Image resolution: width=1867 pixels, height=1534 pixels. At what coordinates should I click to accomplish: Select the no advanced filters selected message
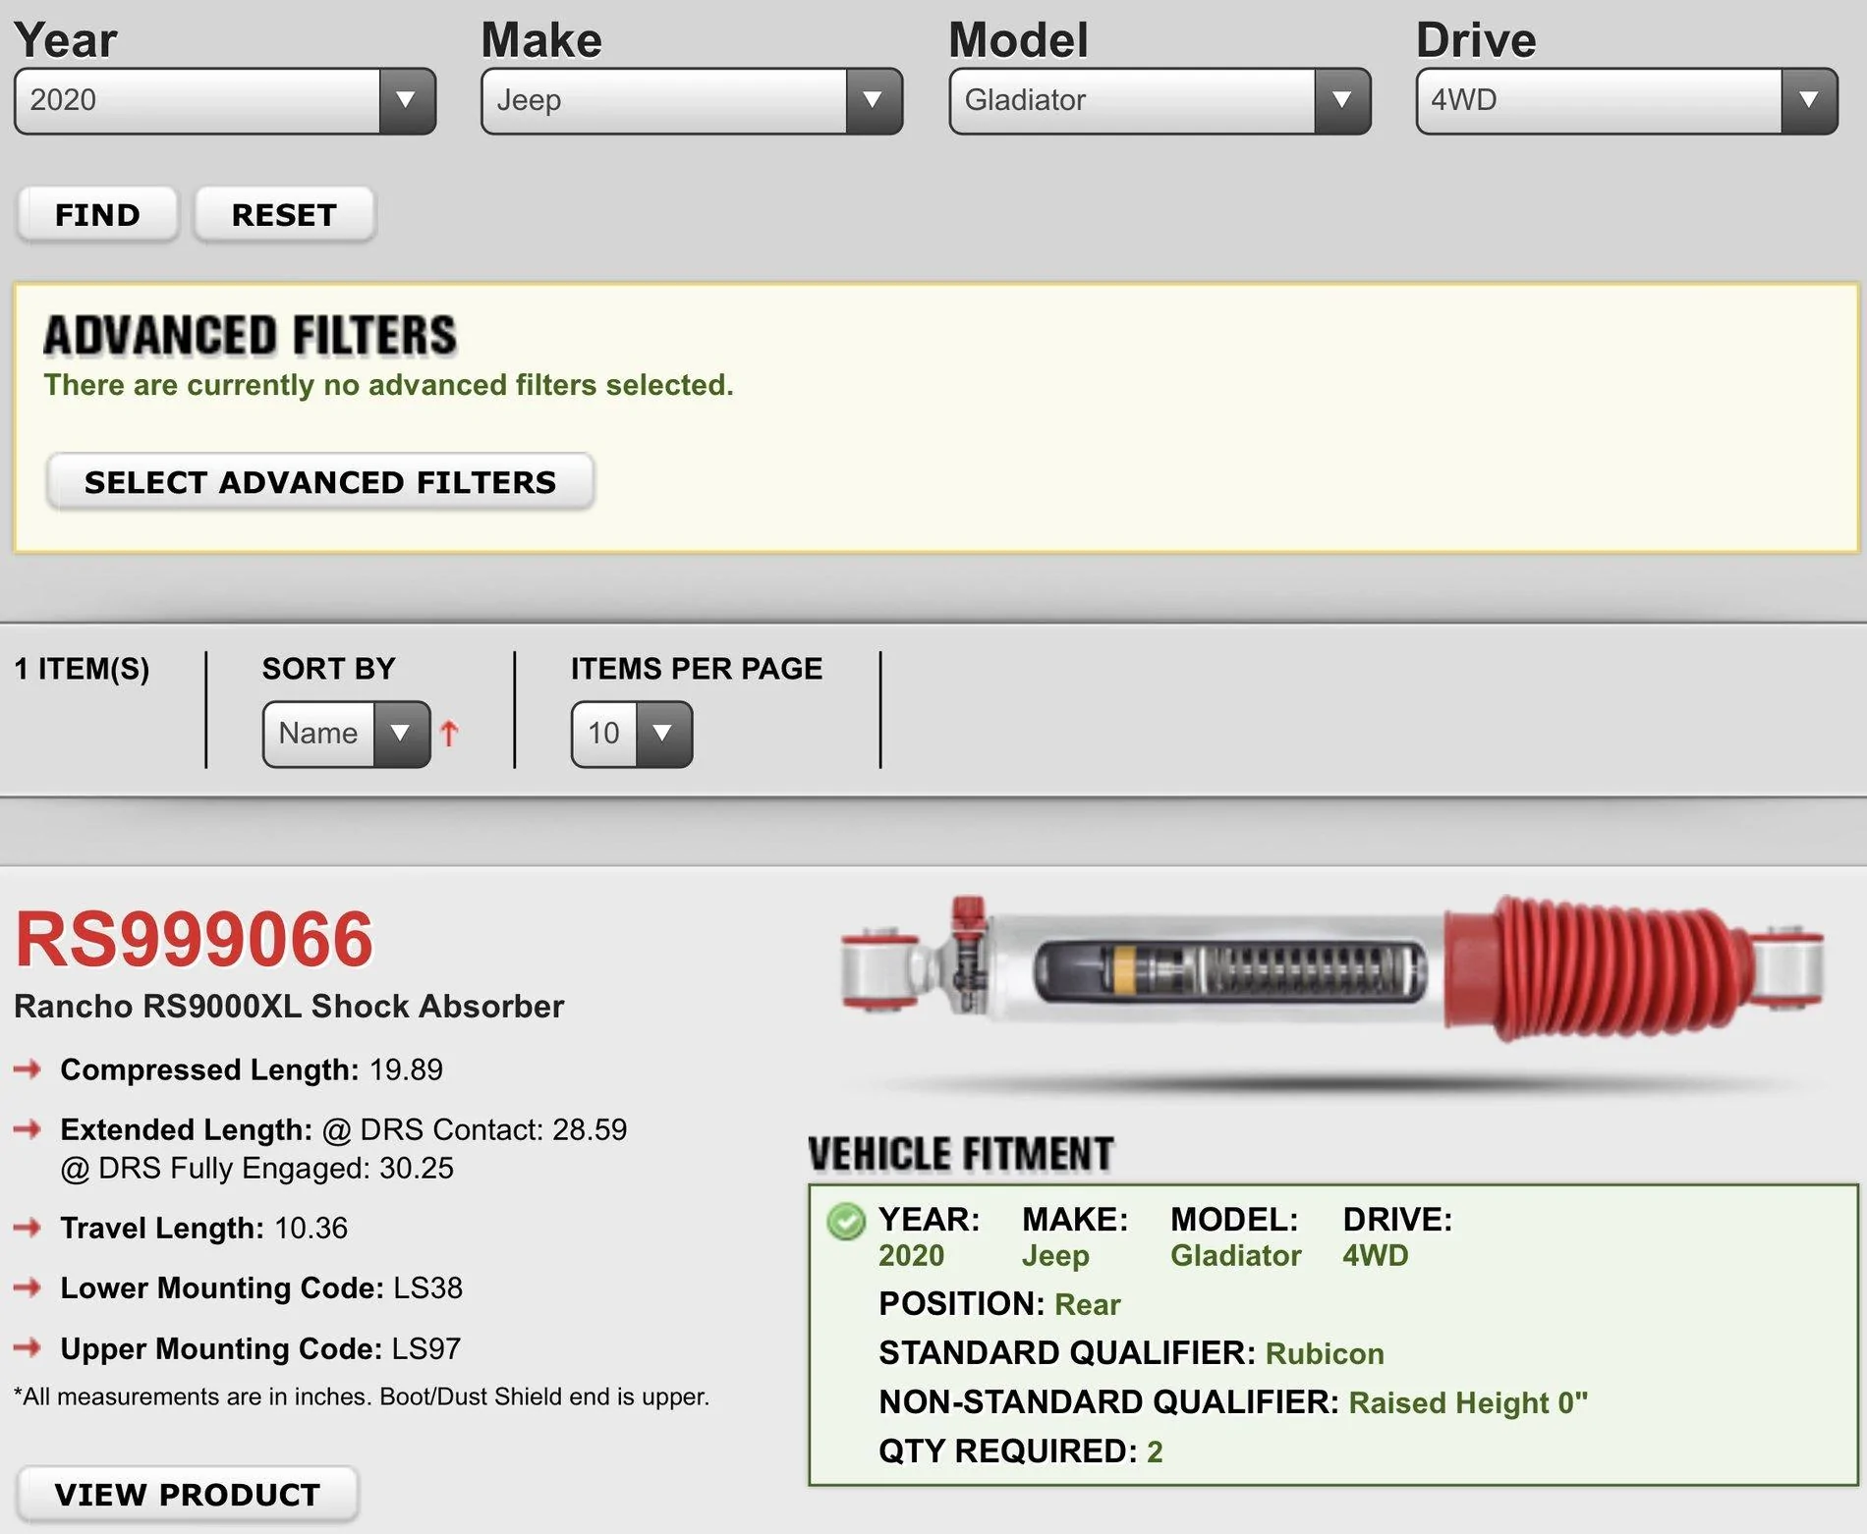coord(388,385)
